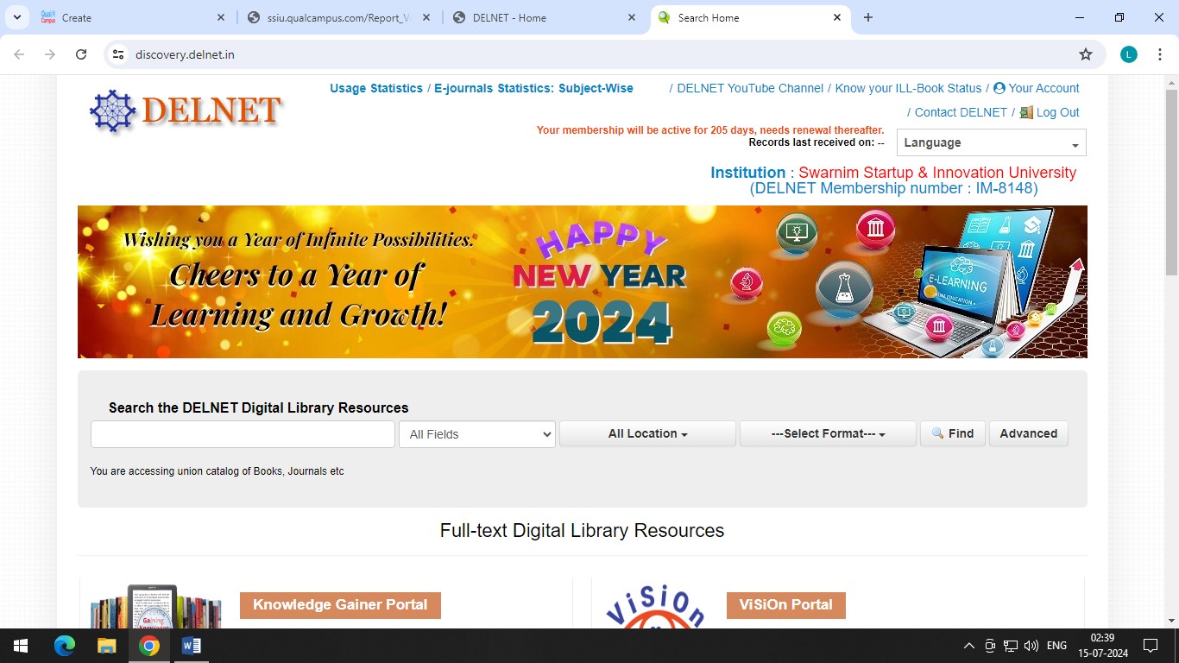Click the ViSiOn logo thumbnail
Screen dimensions: 1179x663
(656, 606)
